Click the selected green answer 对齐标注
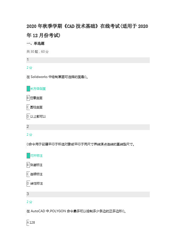This screenshot has width=176, height=250. (x=35, y=156)
